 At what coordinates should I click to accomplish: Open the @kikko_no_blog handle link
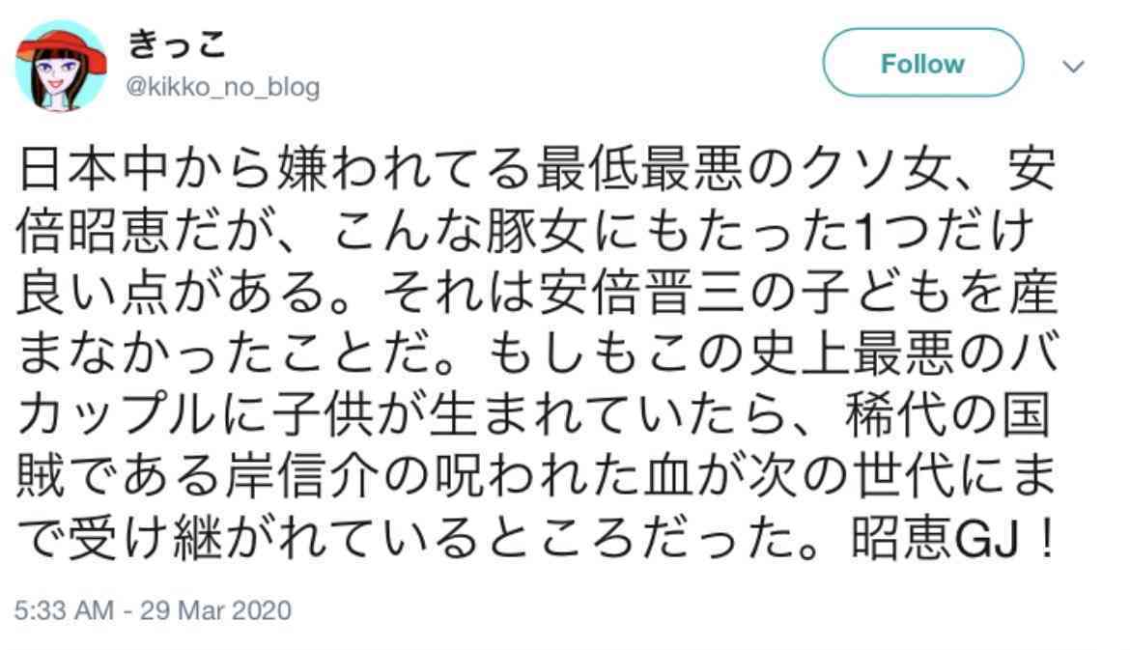point(223,87)
